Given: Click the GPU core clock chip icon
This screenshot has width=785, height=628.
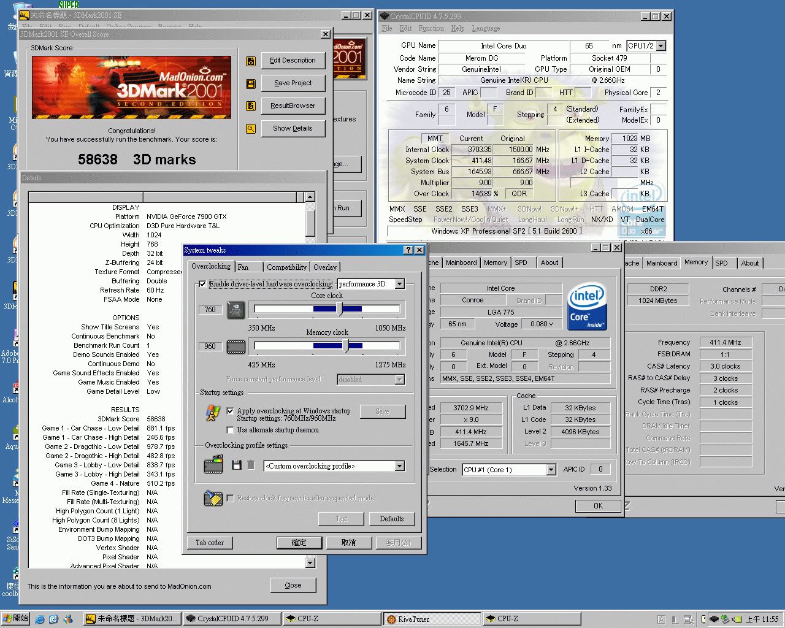Looking at the screenshot, I should [236, 310].
